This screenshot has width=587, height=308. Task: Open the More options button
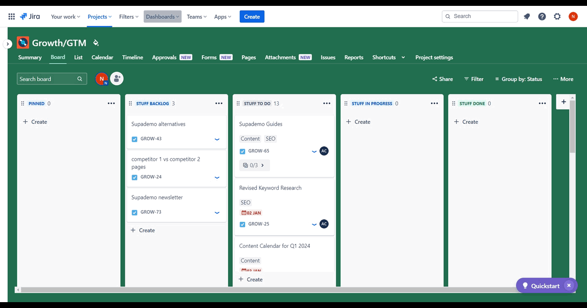(563, 79)
